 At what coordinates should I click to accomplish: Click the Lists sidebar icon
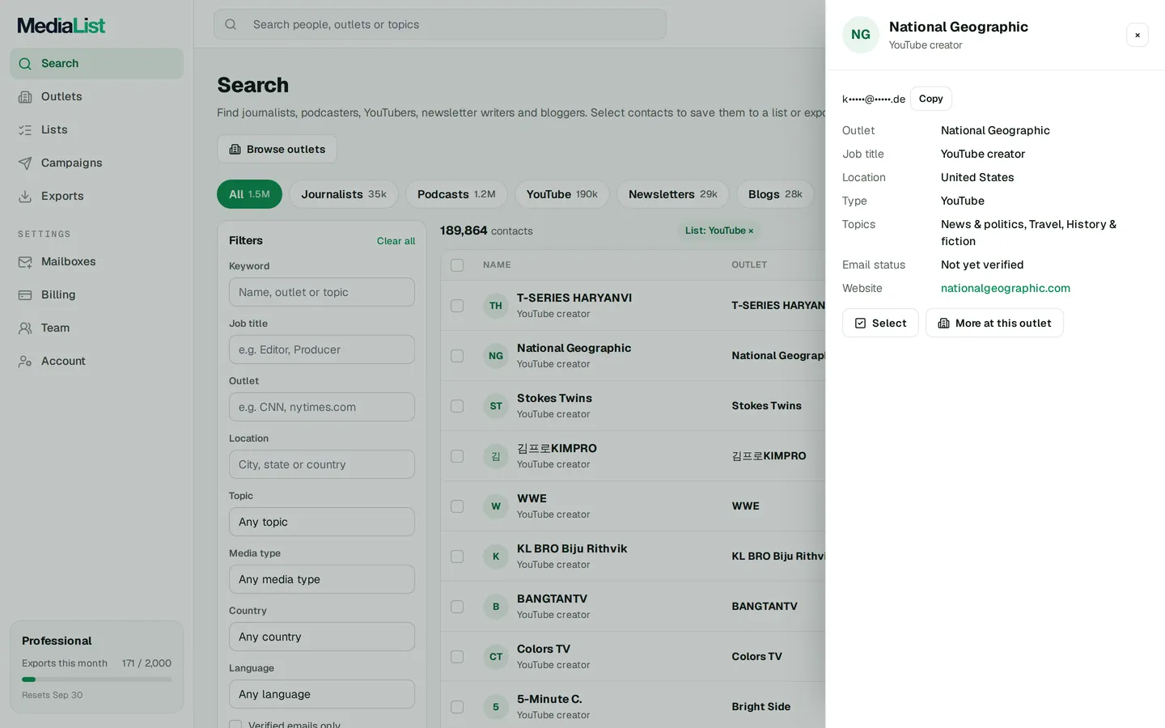(x=25, y=130)
